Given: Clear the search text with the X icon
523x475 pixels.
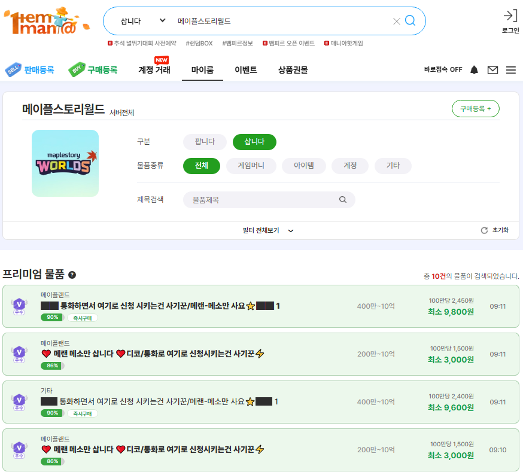Looking at the screenshot, I should [x=397, y=22].
